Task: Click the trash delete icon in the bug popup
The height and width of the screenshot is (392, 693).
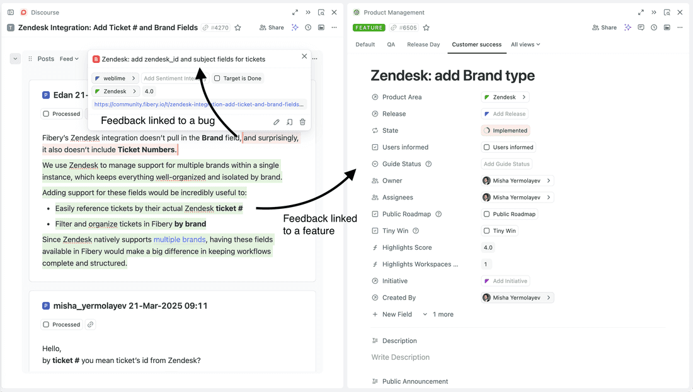Action: [302, 122]
